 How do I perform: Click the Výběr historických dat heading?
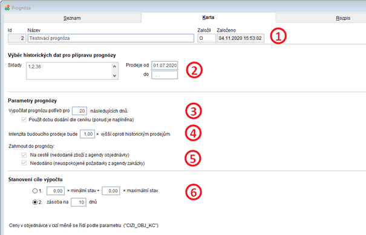[62, 55]
